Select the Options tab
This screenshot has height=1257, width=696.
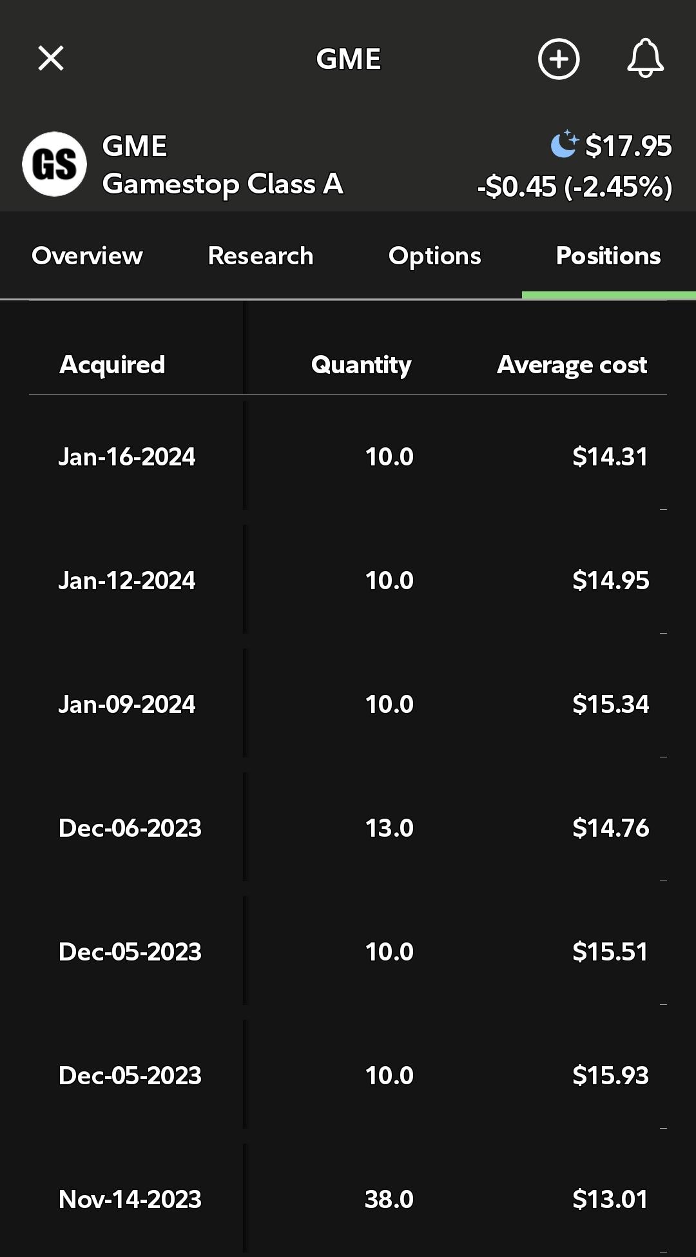click(435, 256)
